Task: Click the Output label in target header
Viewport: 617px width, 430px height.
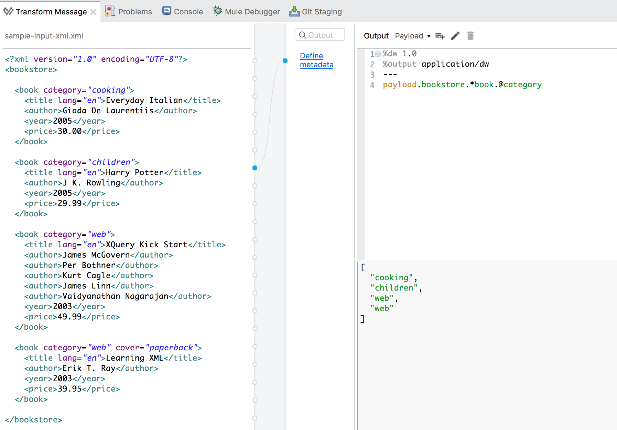Action: click(x=376, y=36)
